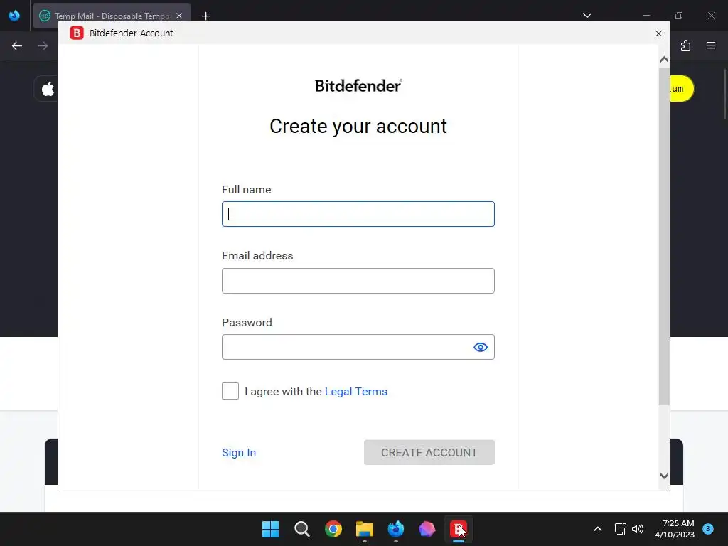Click the Bitdefender red B logo in title bar
The height and width of the screenshot is (546, 728).
pyautogui.click(x=77, y=33)
